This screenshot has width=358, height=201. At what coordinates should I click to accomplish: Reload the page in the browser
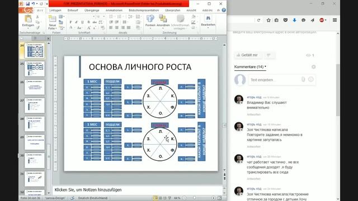click(258, 20)
